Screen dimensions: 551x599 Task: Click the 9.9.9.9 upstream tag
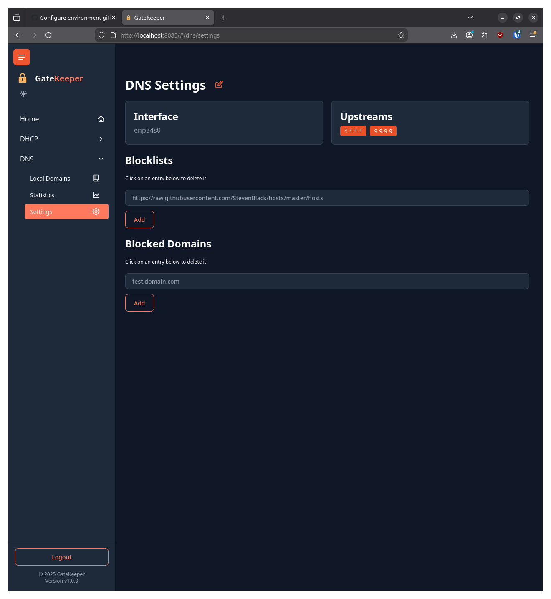383,131
